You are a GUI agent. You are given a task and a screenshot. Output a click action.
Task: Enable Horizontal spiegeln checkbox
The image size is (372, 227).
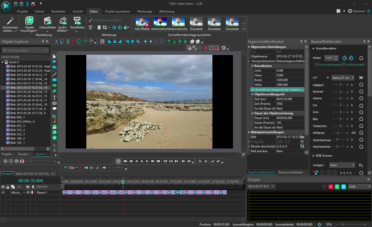(x=317, y=65)
